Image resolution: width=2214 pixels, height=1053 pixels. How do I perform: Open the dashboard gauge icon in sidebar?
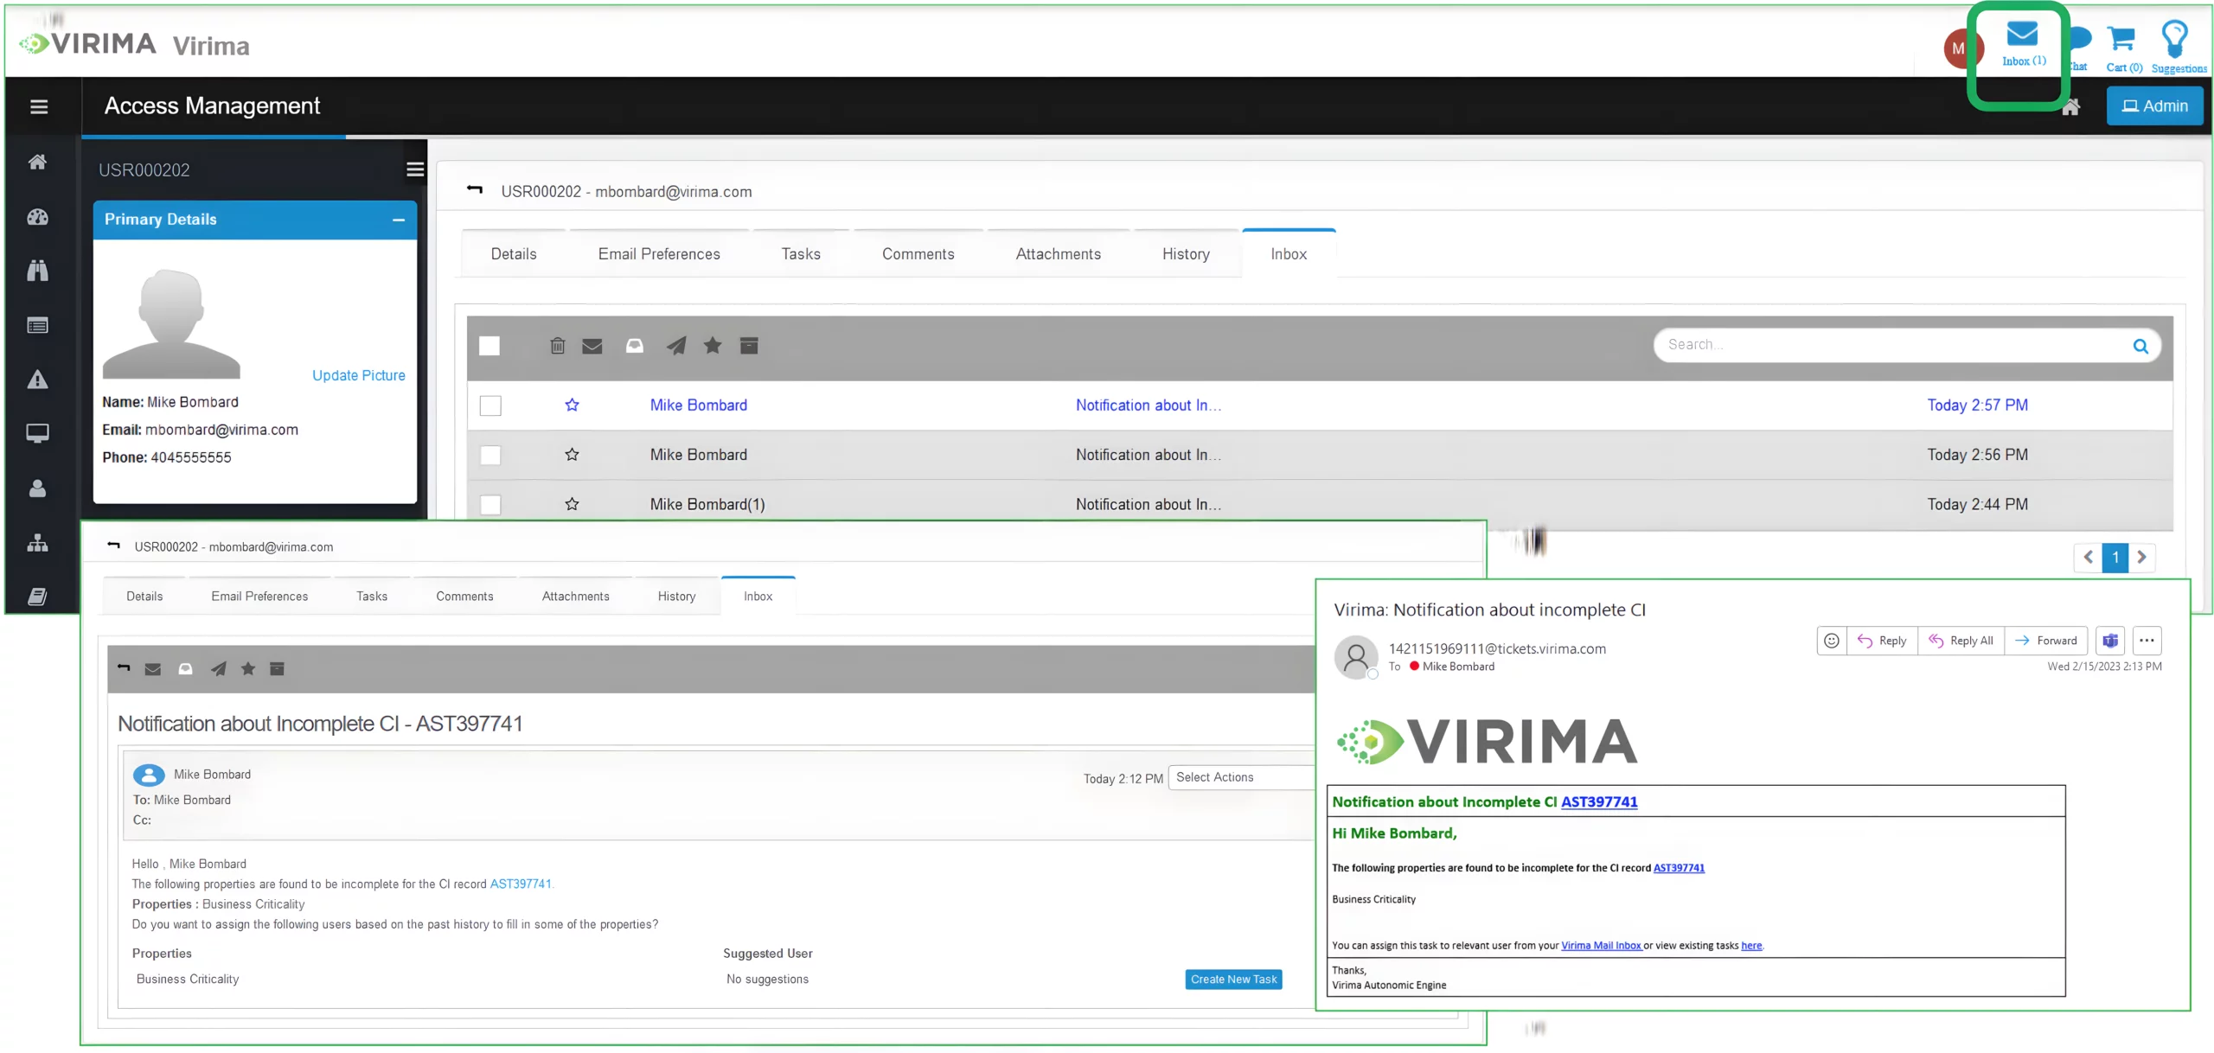38,217
